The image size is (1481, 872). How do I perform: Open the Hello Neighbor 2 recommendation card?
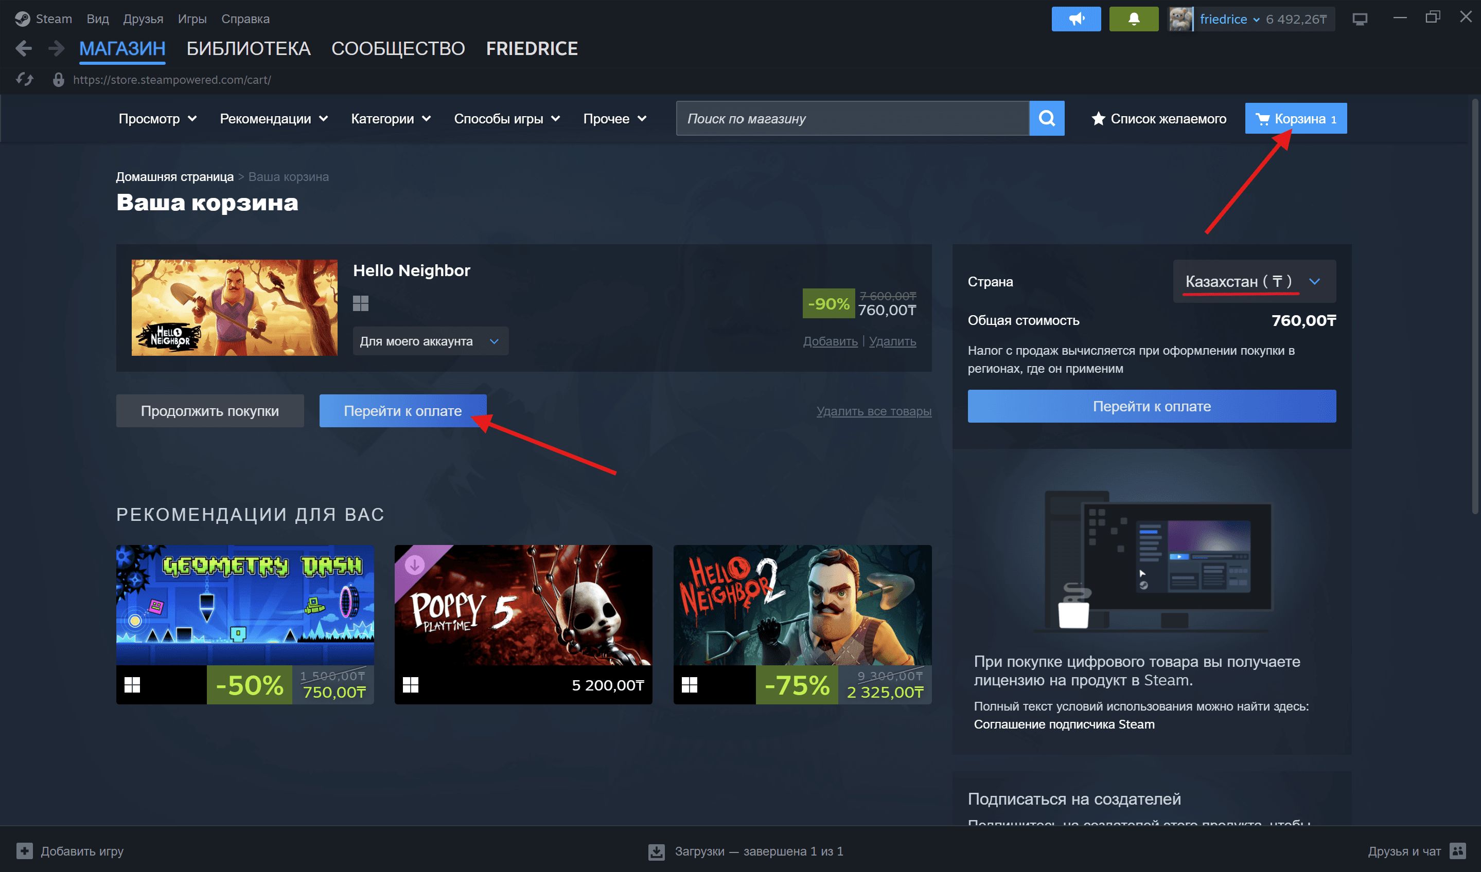tap(802, 624)
